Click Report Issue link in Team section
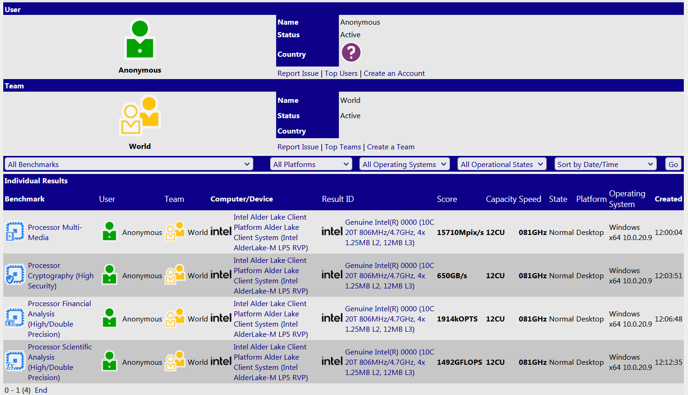This screenshot has width=688, height=395. [x=298, y=147]
